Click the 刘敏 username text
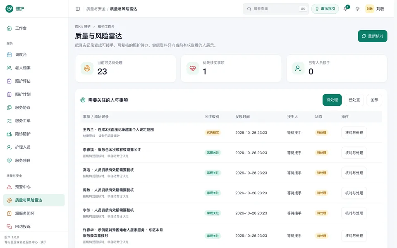This screenshot has width=397, height=248. [x=380, y=9]
